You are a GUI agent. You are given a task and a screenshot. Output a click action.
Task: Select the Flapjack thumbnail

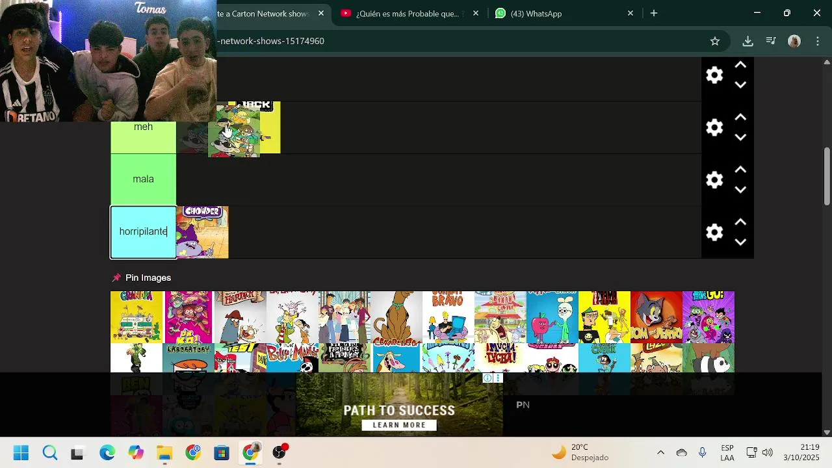click(240, 317)
